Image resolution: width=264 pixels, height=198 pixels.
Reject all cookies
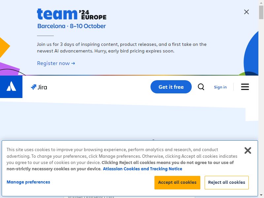coord(226,182)
